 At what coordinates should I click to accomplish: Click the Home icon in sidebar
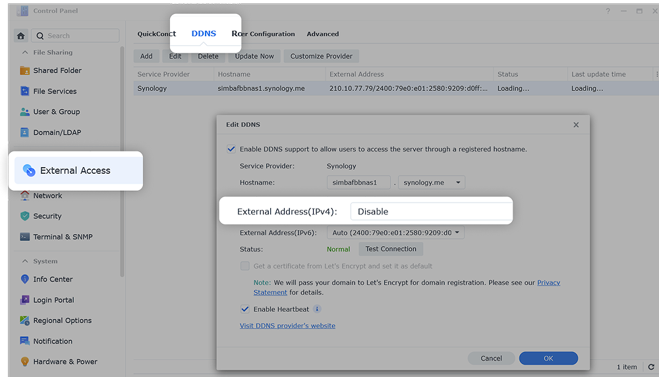click(21, 36)
